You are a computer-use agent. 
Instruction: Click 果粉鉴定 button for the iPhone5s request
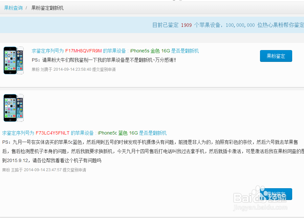276,56
